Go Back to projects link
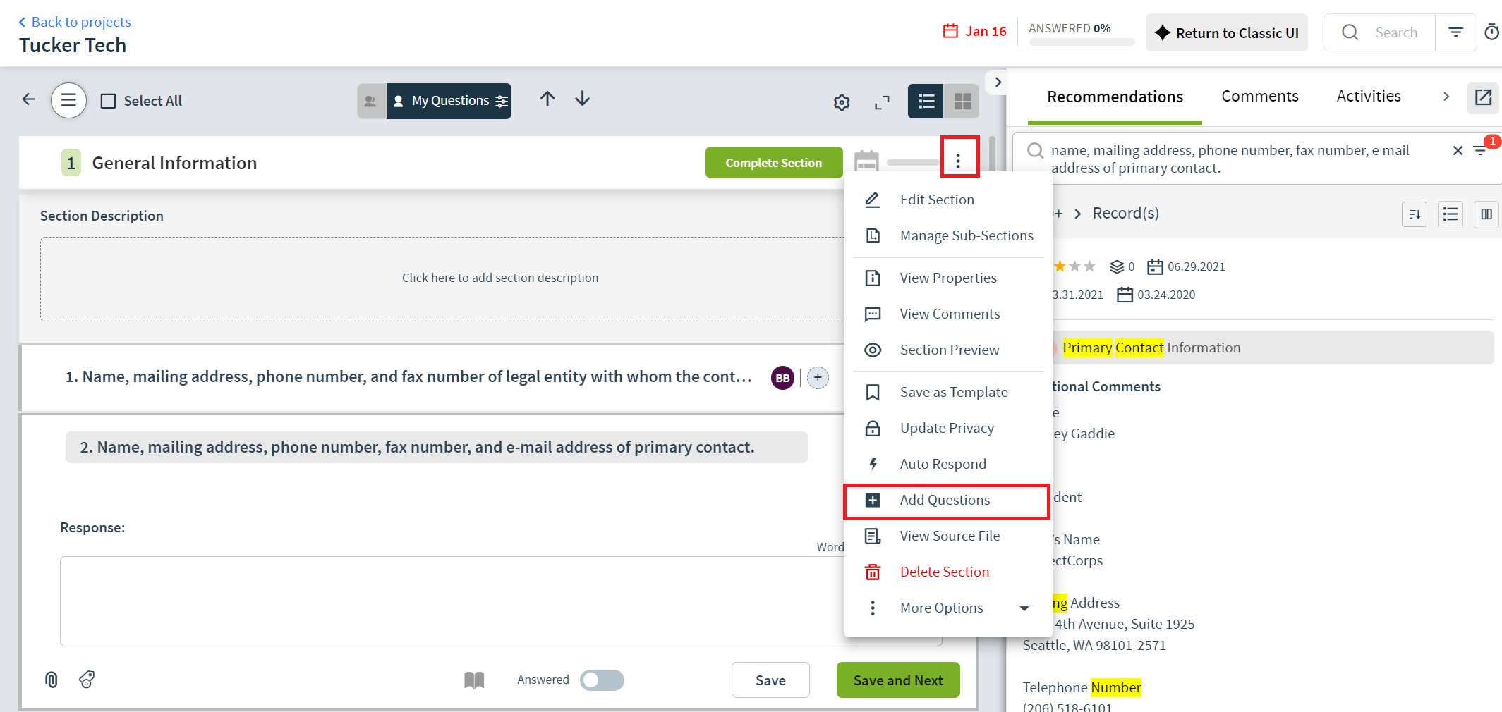Viewport: 1502px width, 712px height. [75, 22]
